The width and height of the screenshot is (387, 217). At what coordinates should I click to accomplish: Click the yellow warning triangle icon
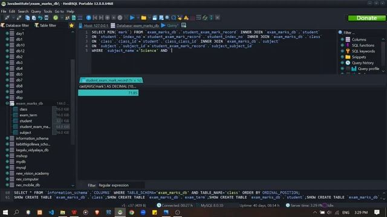tap(186, 17)
